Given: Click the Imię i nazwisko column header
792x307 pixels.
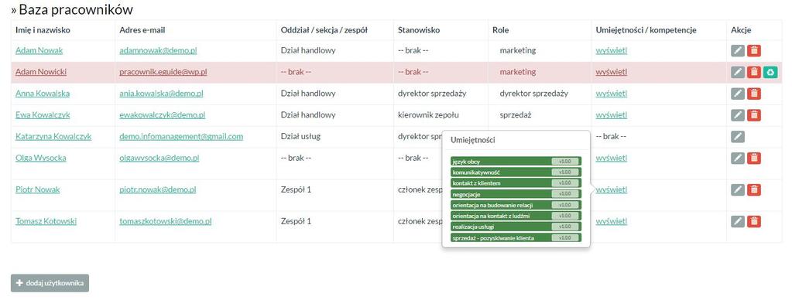Looking at the screenshot, I should 43,30.
